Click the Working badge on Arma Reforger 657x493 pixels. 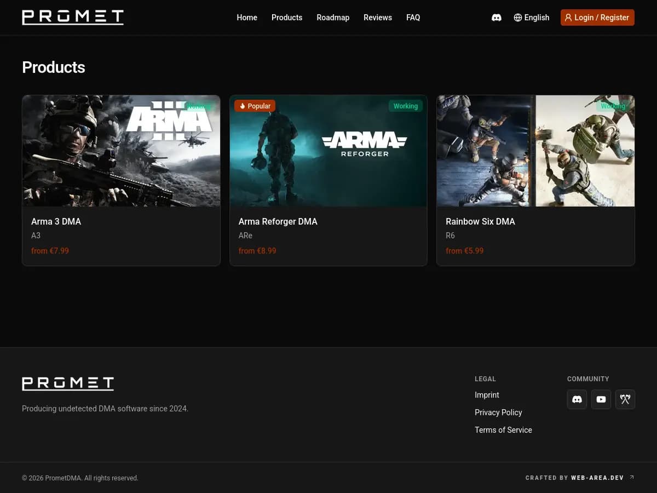tap(406, 106)
